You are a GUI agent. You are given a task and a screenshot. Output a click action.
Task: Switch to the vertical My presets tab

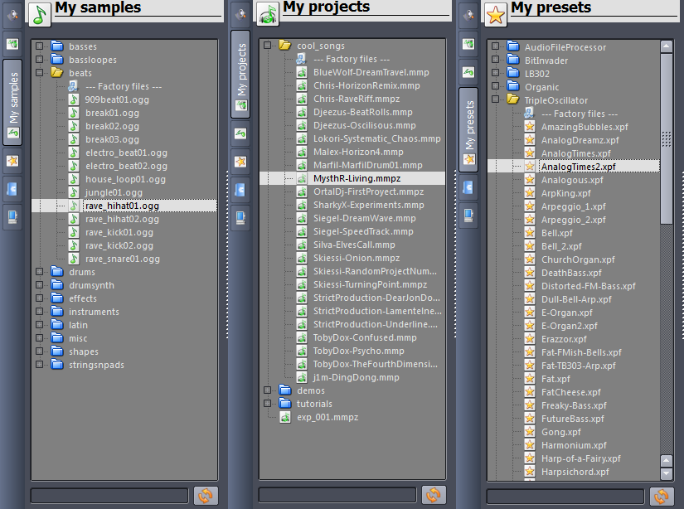pyautogui.click(x=467, y=124)
